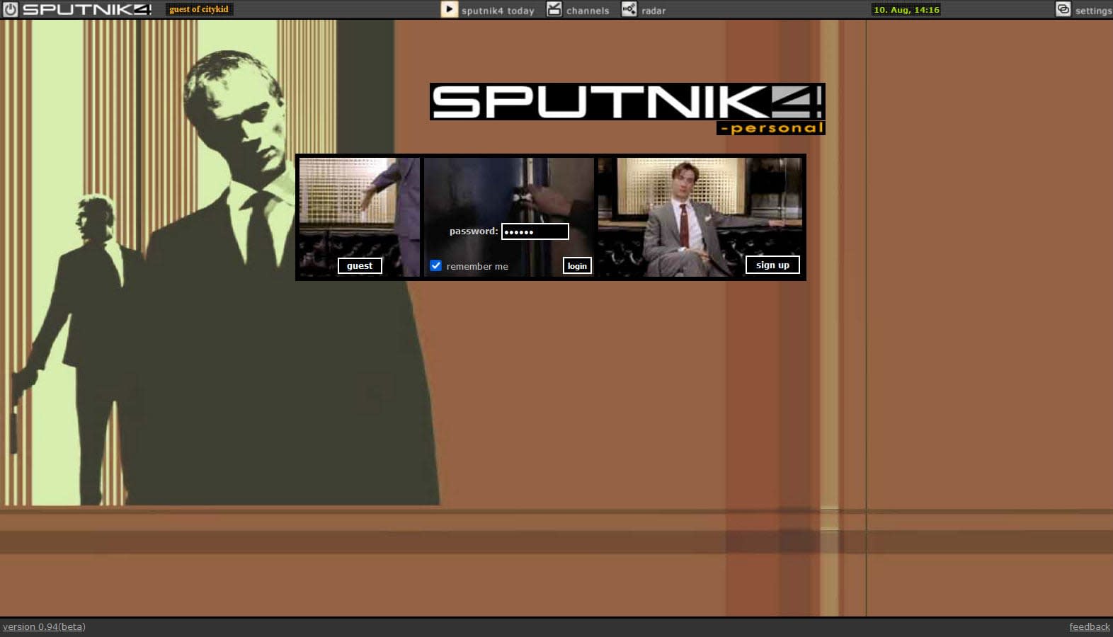
Task: Click the play icon for sputnik4 today
Action: (449, 9)
